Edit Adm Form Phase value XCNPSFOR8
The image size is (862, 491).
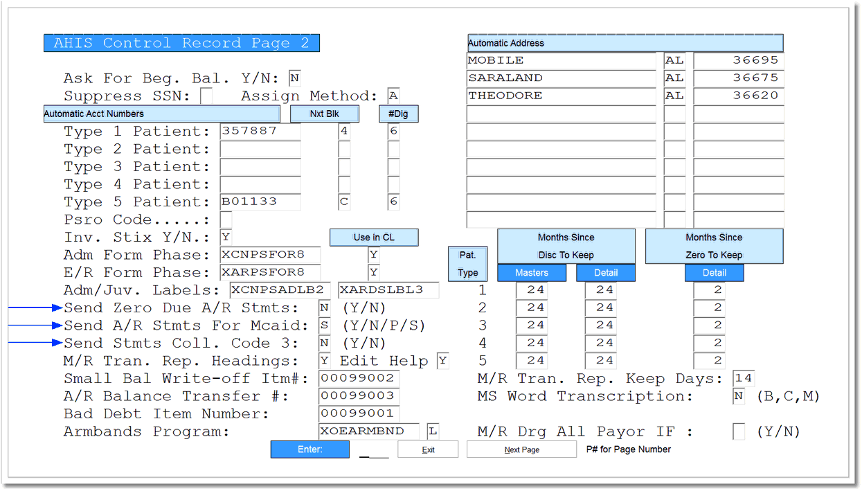271,255
